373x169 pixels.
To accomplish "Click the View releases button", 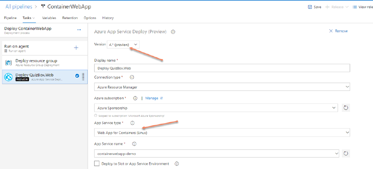I will click(362, 7).
